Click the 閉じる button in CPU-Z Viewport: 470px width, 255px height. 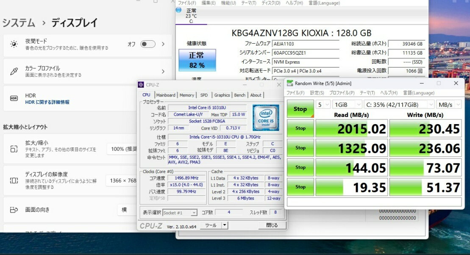click(x=272, y=225)
